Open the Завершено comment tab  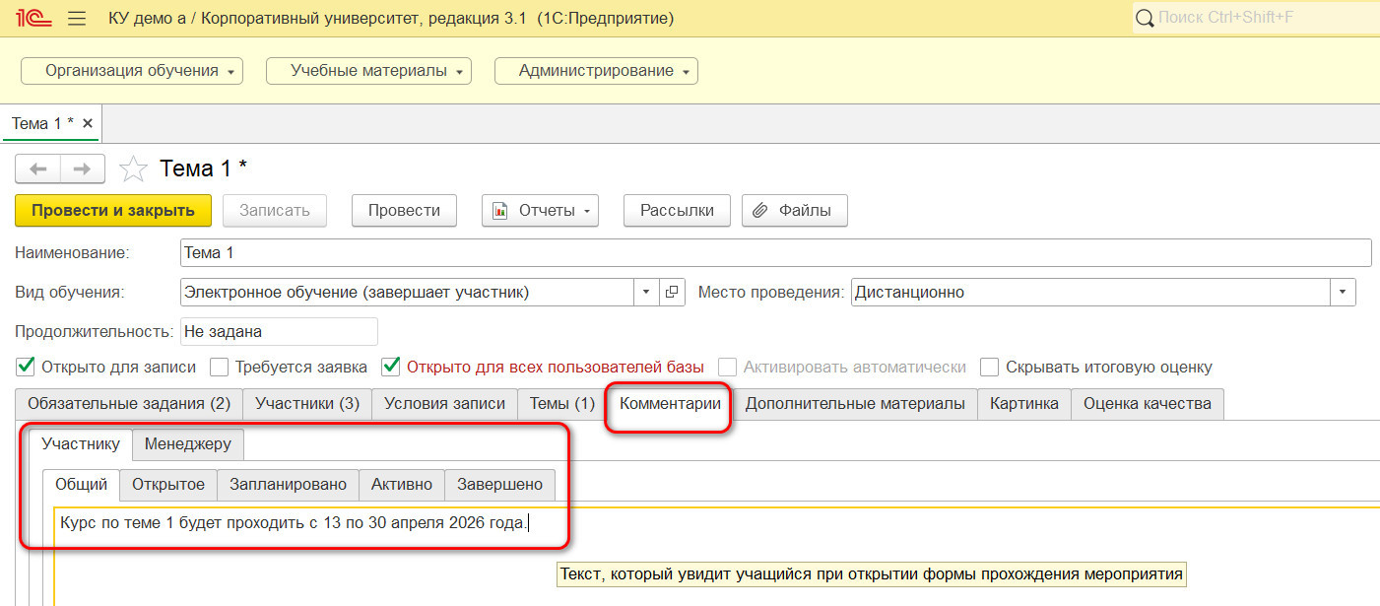[x=499, y=484]
